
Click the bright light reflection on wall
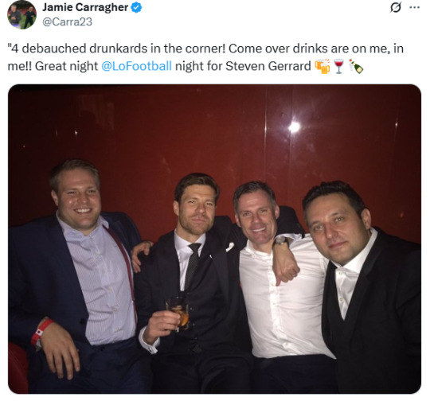click(x=294, y=127)
